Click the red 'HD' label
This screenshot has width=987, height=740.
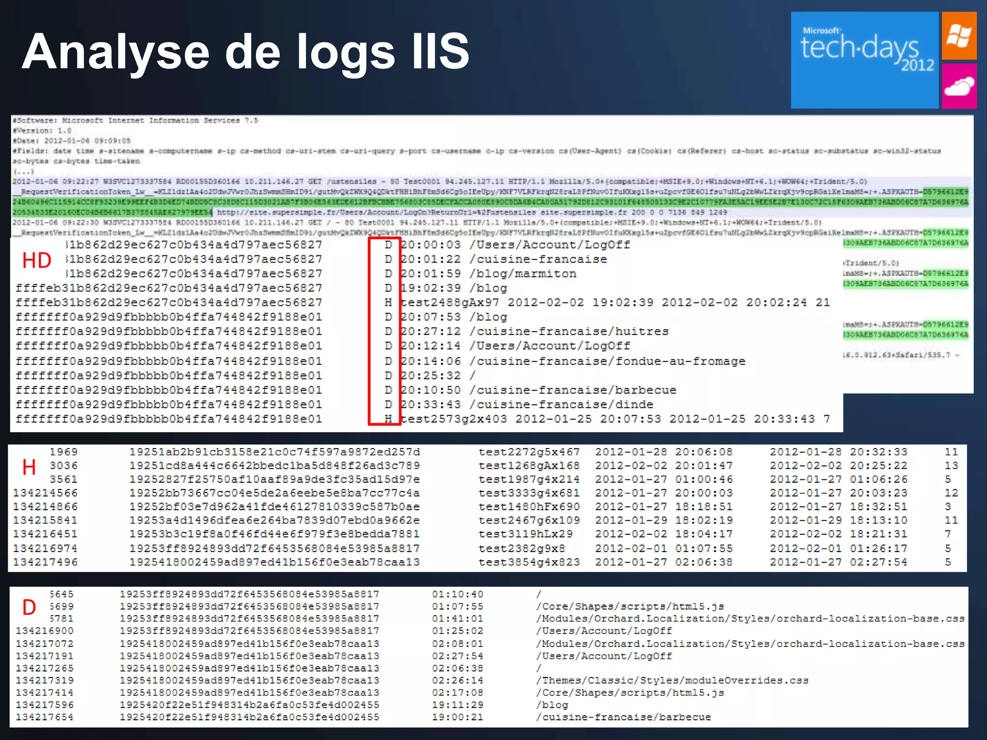pos(37,261)
